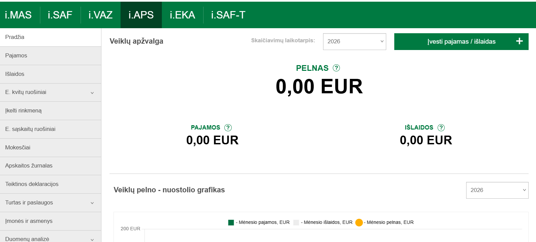Open the chart year 2026 dropdown
The image size is (536, 242).
(x=497, y=190)
